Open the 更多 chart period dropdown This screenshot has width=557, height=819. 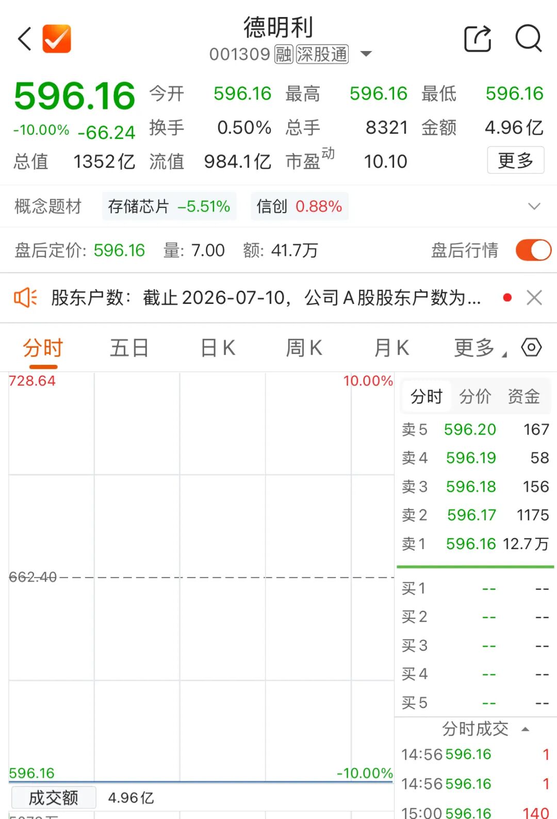pos(480,348)
